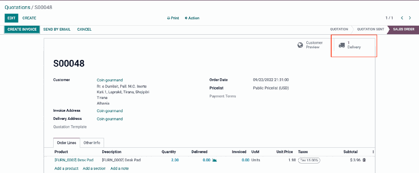Open the Action dropdown
Screen dimensions: 419x173
pos(192,18)
